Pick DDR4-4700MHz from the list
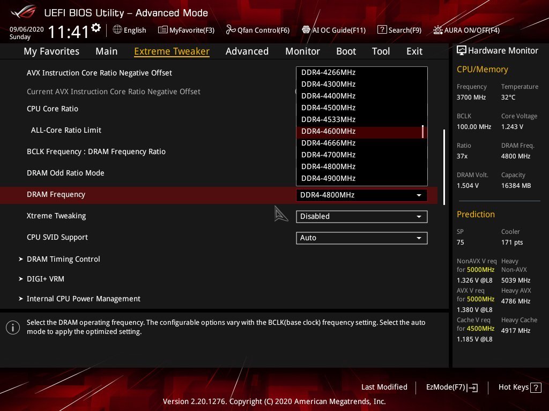 (362, 155)
